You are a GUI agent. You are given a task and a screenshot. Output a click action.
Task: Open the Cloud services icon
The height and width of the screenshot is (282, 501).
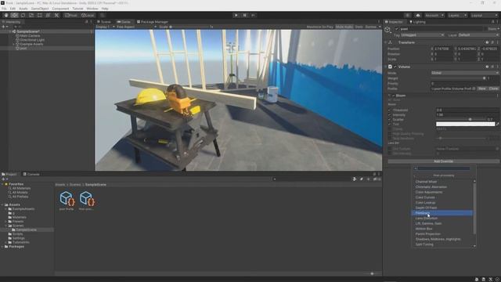pyautogui.click(x=418, y=15)
